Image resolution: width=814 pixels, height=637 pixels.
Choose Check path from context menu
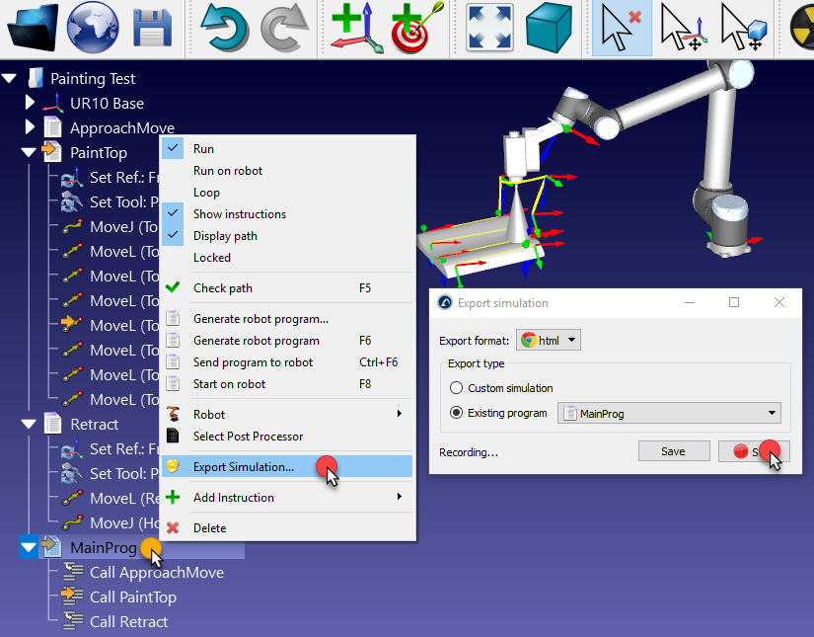pyautogui.click(x=222, y=288)
